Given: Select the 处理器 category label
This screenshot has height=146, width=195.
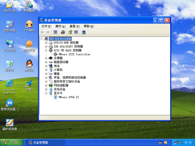Looking at the screenshot, I should pyautogui.click(x=58, y=58).
